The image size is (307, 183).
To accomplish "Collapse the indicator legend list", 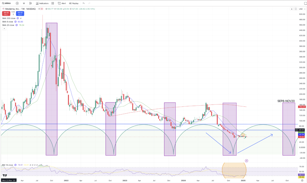I will 4,29.
